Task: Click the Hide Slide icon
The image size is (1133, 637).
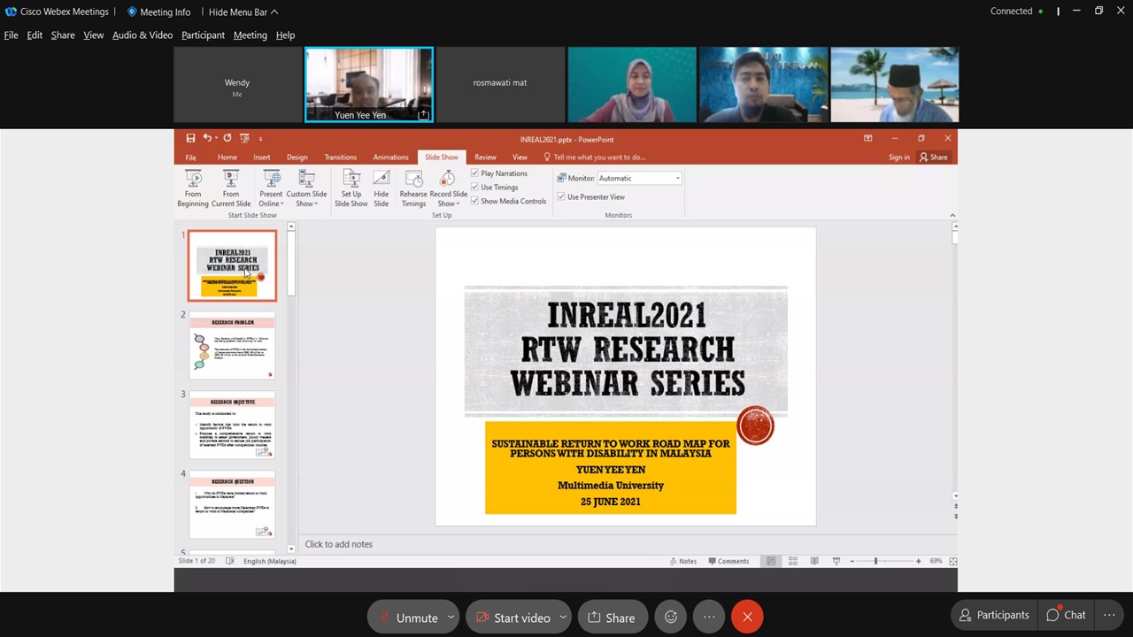Action: [381, 180]
